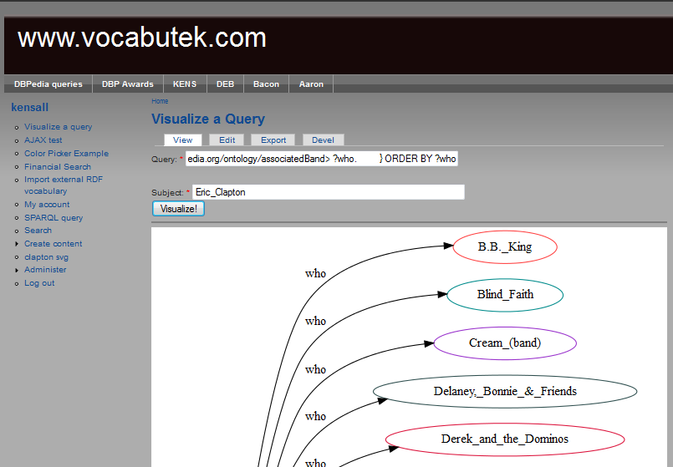Click the Log out link
The width and height of the screenshot is (673, 467).
(x=39, y=283)
